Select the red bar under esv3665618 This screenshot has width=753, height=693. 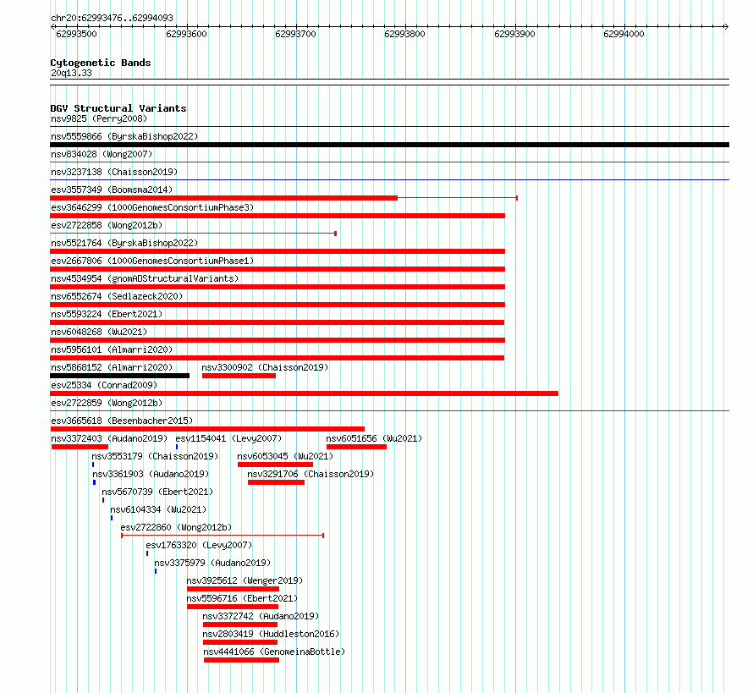[207, 429]
